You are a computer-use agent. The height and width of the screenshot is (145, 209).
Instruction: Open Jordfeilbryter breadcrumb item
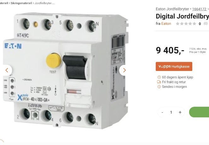point(44,3)
